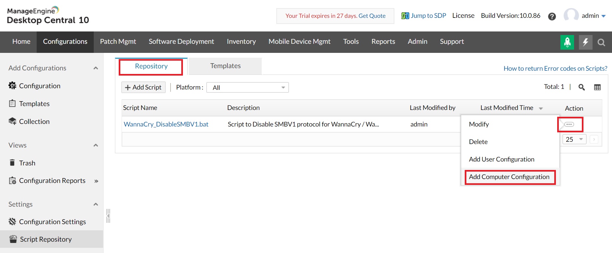
Task: Collapse the Settings section
Action: (96, 204)
